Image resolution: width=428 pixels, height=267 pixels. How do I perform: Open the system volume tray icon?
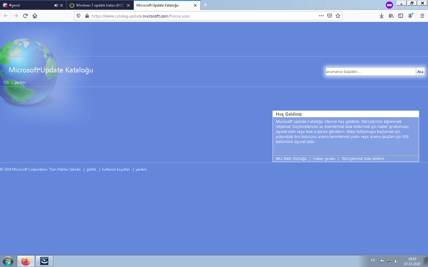point(396,261)
